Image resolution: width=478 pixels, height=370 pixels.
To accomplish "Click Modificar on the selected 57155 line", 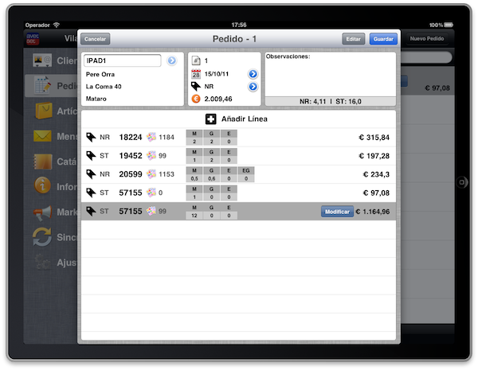I will pos(336,212).
